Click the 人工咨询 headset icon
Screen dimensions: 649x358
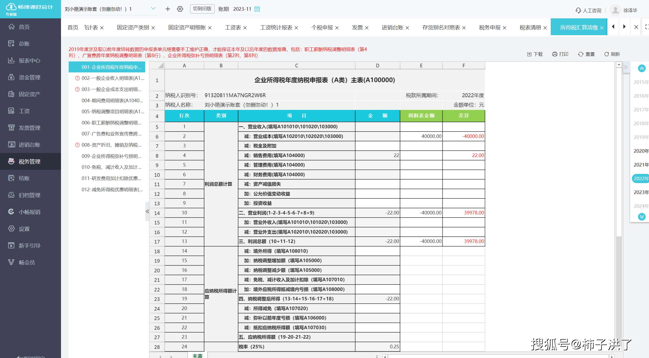[x=578, y=10]
